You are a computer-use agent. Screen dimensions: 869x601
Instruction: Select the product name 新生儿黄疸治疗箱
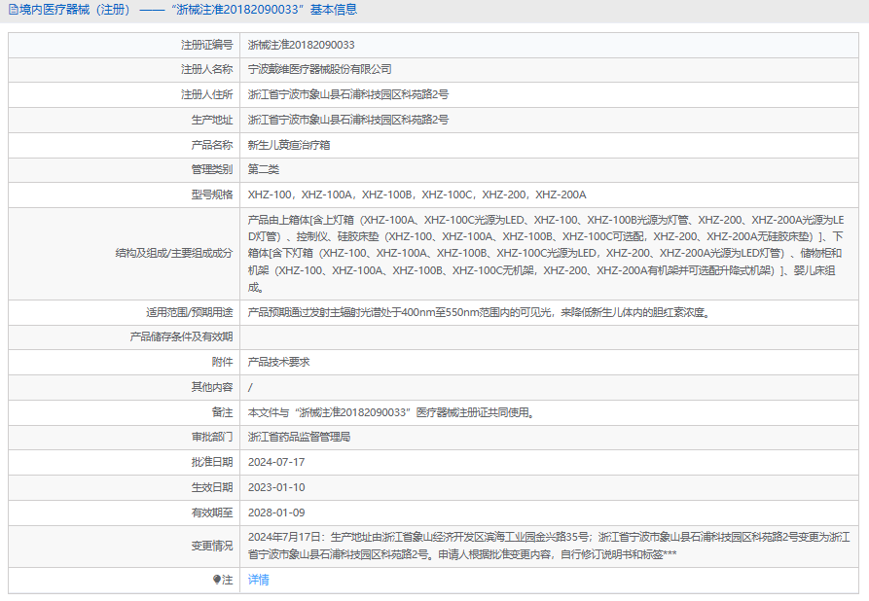click(289, 145)
